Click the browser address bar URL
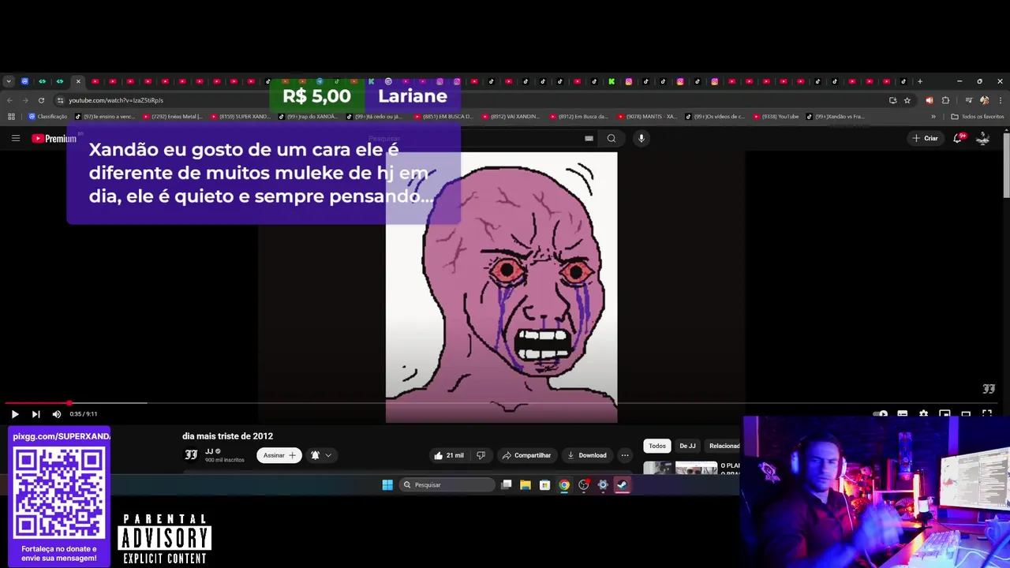 [116, 100]
